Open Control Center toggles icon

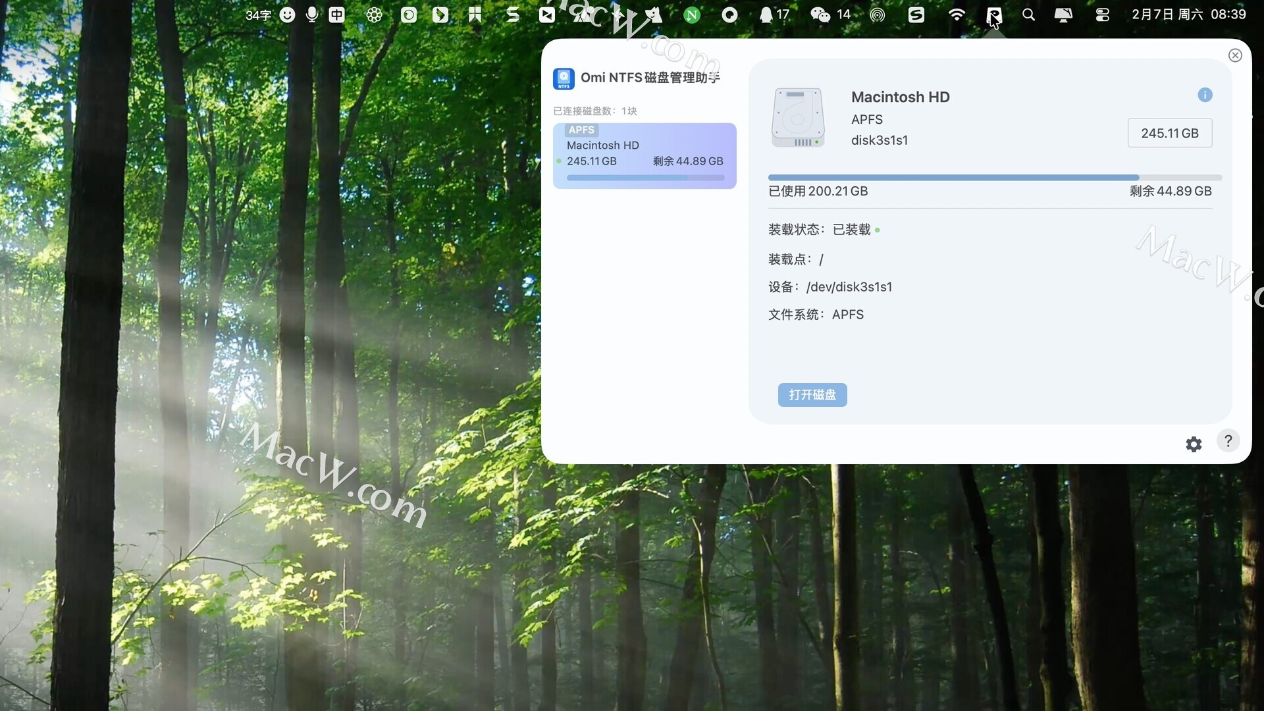pyautogui.click(x=1103, y=14)
